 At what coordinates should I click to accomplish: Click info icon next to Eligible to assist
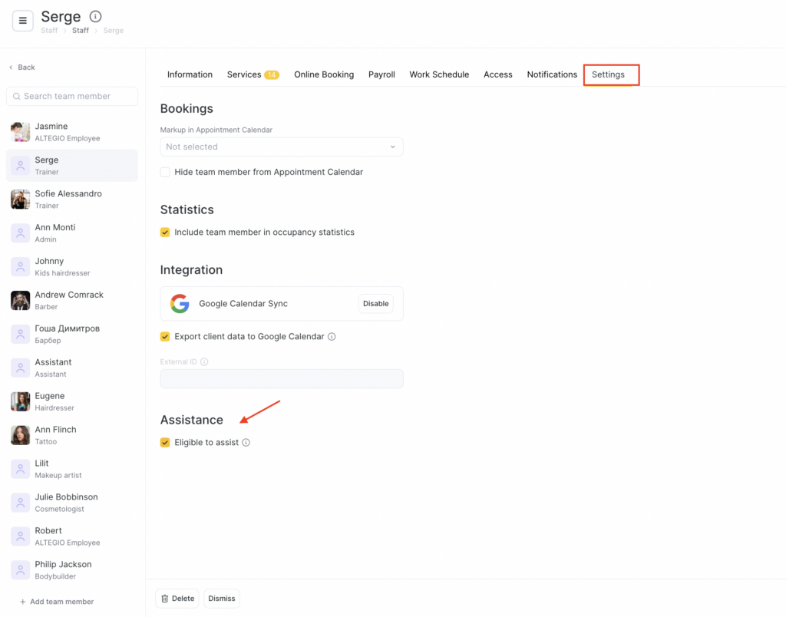pos(246,443)
